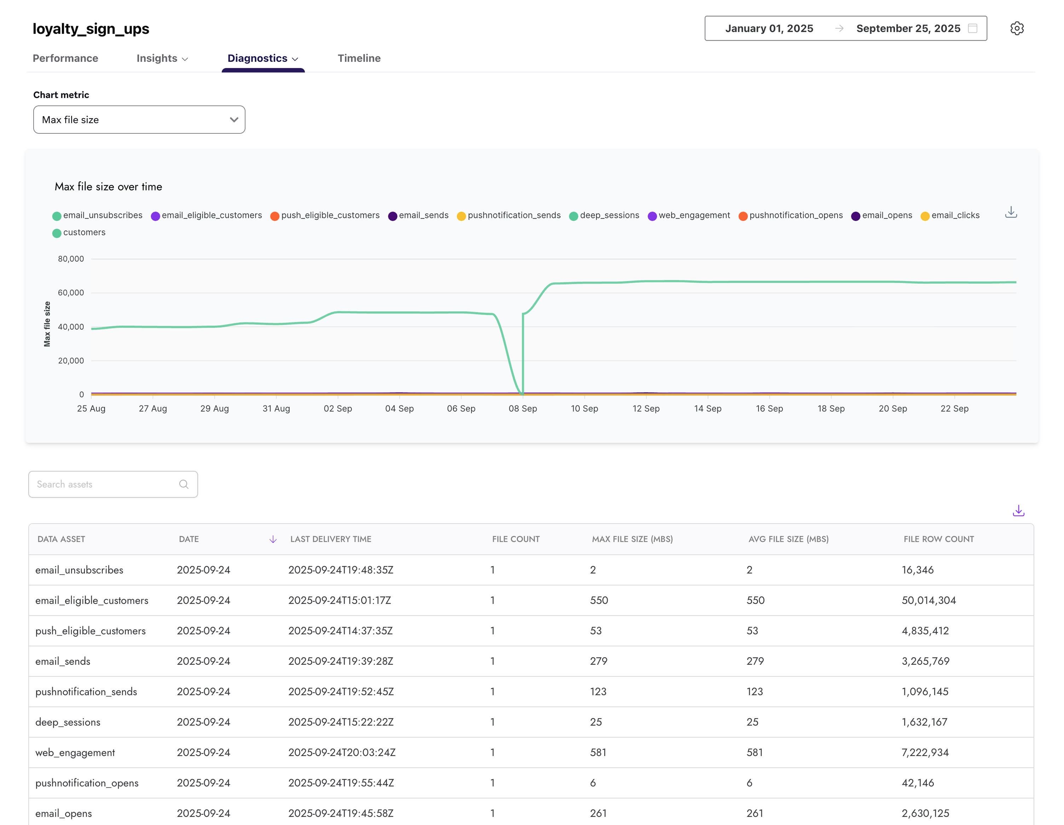This screenshot has width=1064, height=825.
Task: Click inside the Search assets input field
Action: [97, 484]
